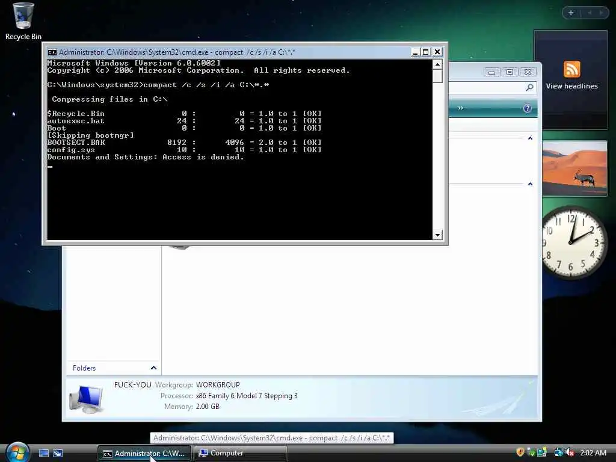Click the Folders label in the navigation pane
This screenshot has height=462, width=616.
tap(84, 368)
